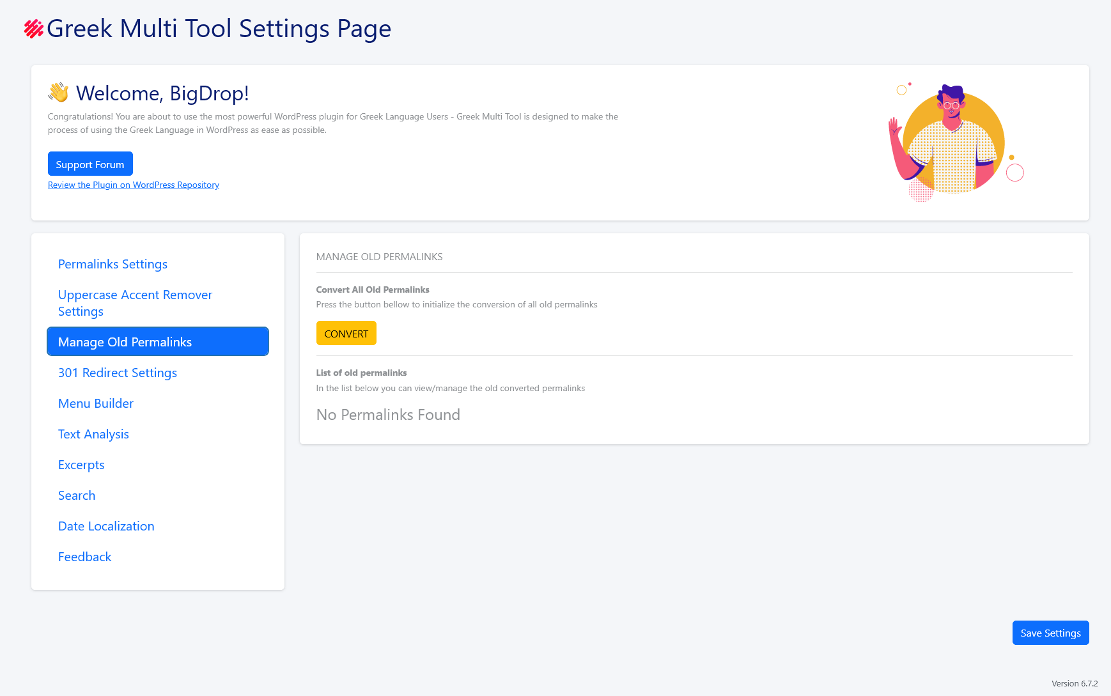Go to the Feedback tab
The image size is (1111, 696).
pyautogui.click(x=84, y=557)
